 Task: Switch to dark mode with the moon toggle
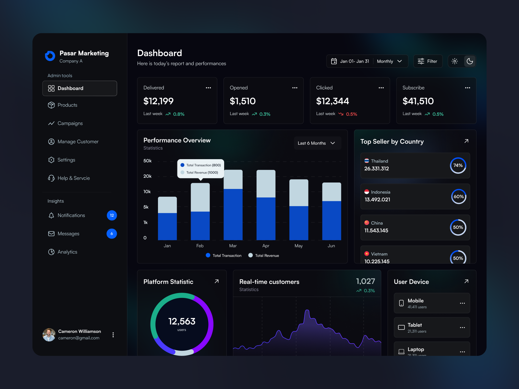click(470, 61)
